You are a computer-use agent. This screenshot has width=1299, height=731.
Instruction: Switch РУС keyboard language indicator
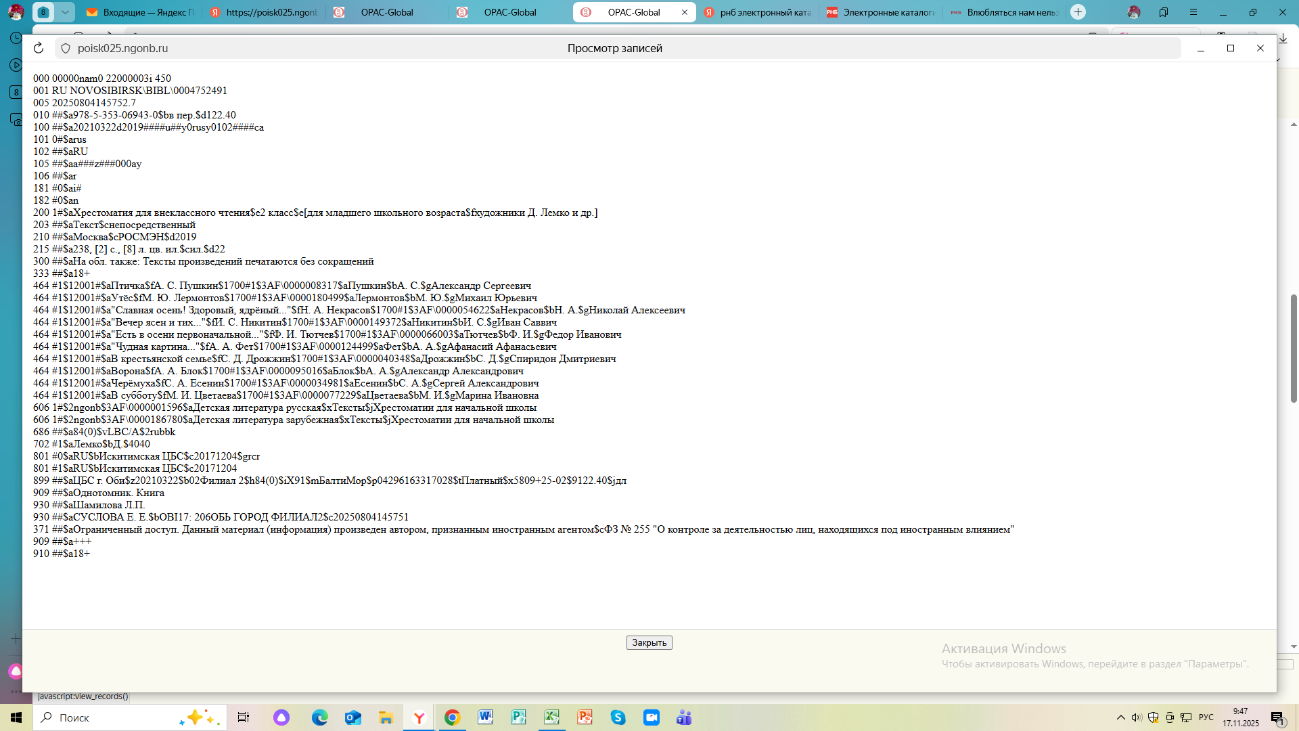1206,717
